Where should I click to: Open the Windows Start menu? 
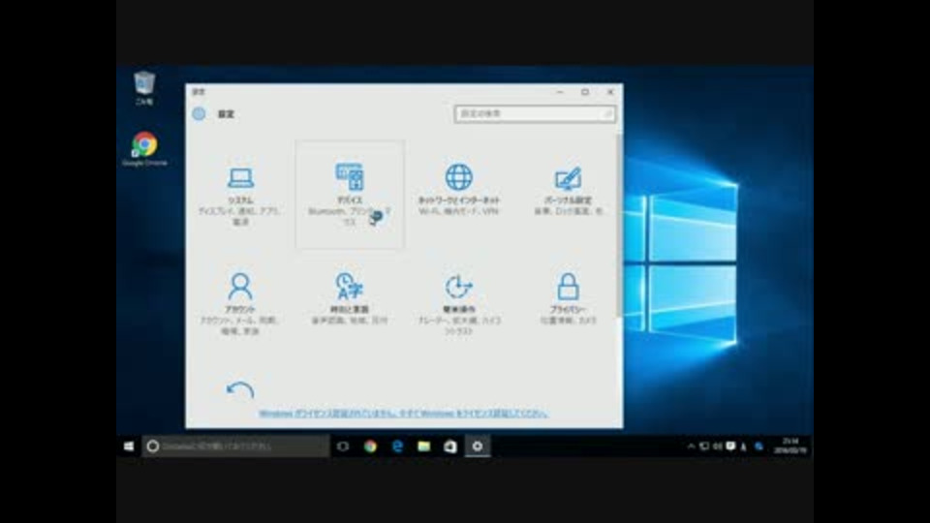pyautogui.click(x=129, y=446)
